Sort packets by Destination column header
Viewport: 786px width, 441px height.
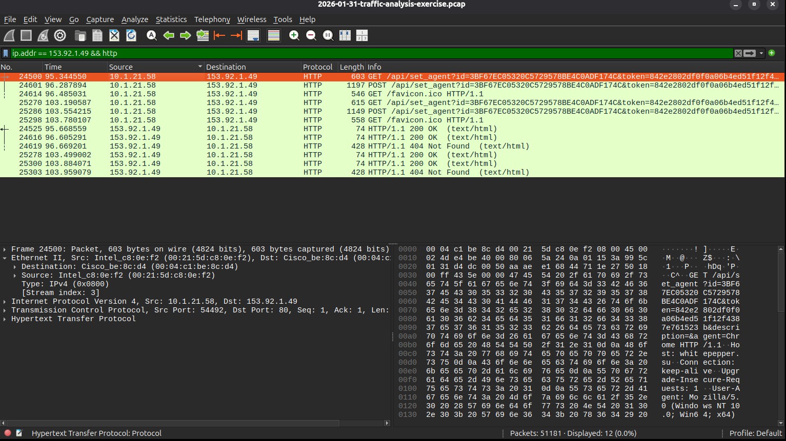point(253,67)
